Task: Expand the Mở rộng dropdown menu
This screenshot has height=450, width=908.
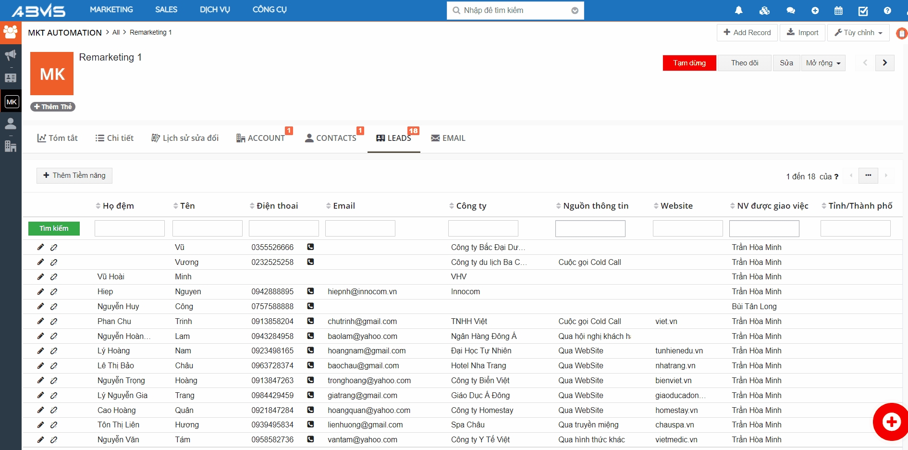Action: 823,63
